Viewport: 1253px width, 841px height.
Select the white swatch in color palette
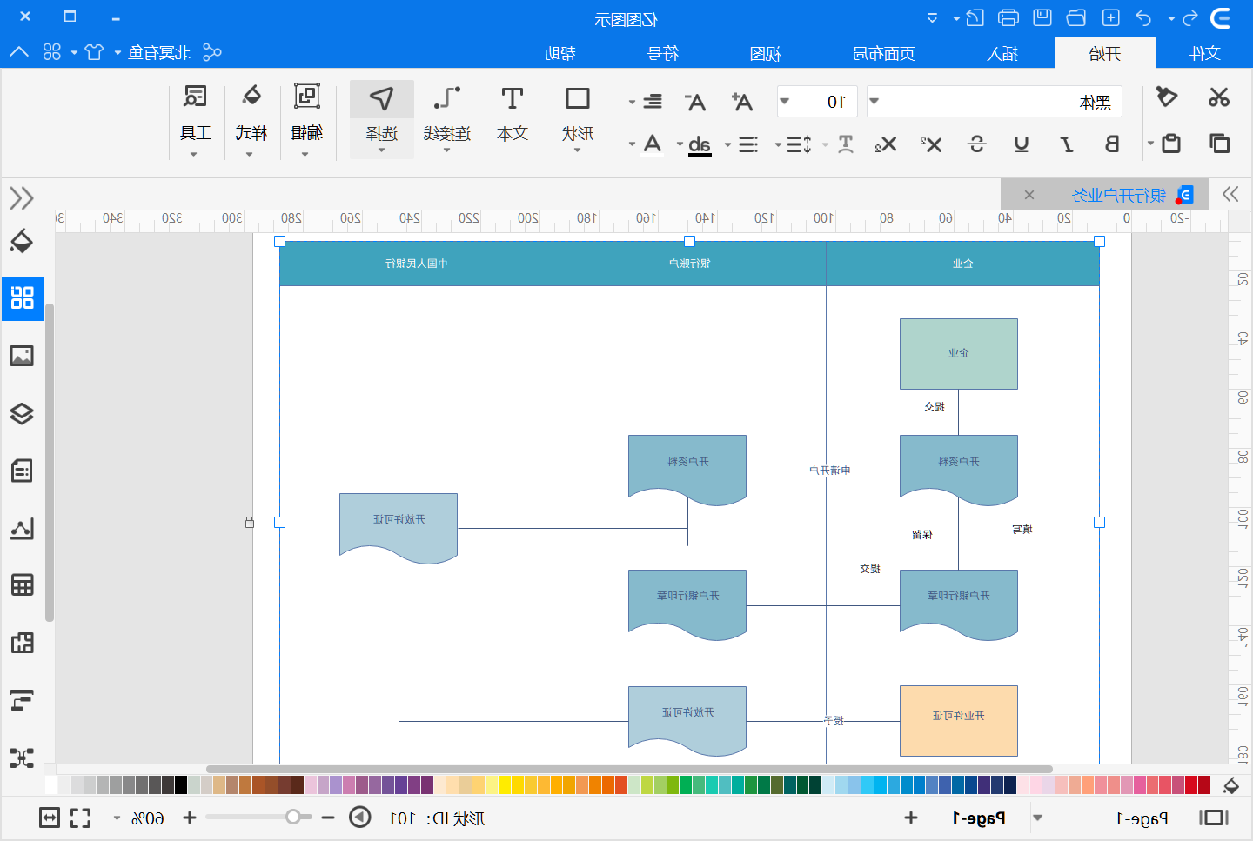tap(51, 784)
